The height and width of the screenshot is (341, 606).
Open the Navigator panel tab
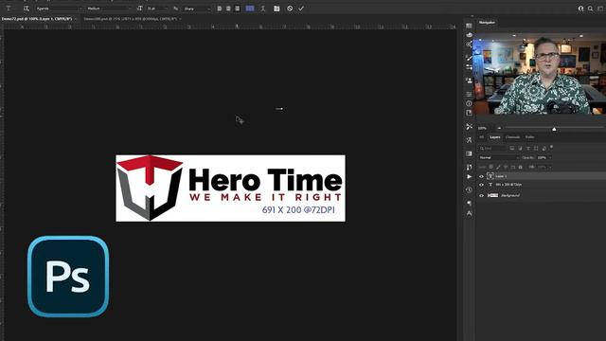click(487, 23)
